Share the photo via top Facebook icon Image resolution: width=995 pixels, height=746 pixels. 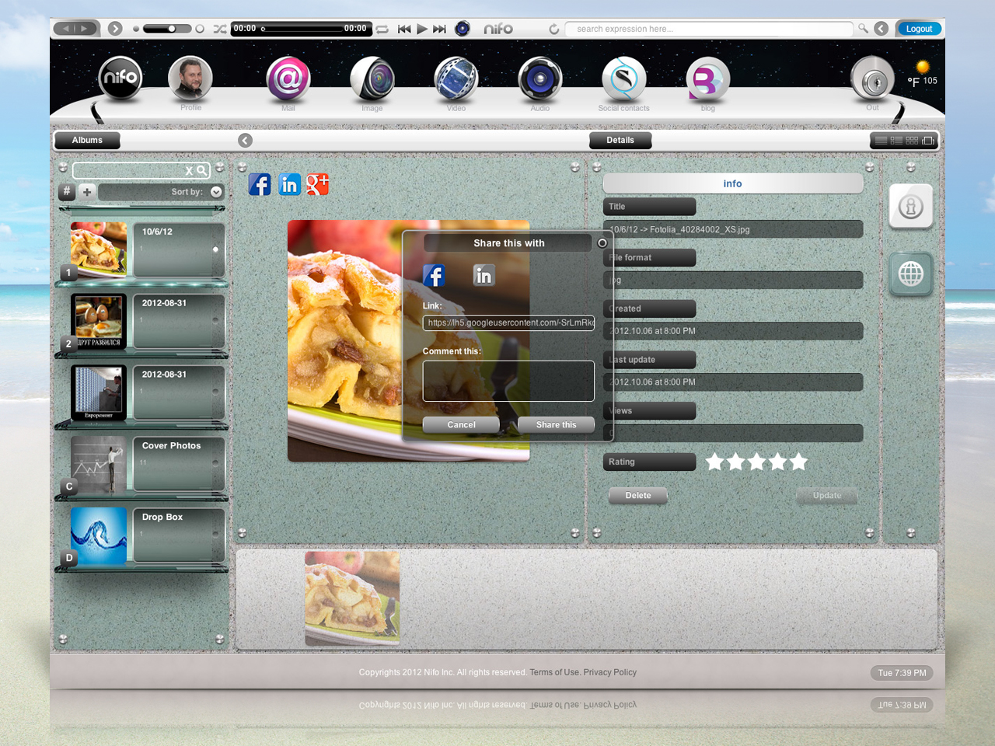(x=260, y=184)
